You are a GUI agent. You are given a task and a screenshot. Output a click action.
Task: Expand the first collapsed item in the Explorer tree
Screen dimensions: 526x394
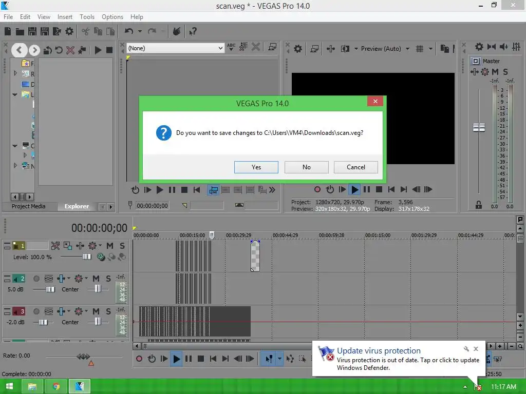coord(15,73)
